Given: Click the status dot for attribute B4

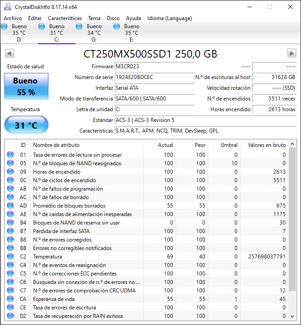Looking at the screenshot, I should 10,223.
